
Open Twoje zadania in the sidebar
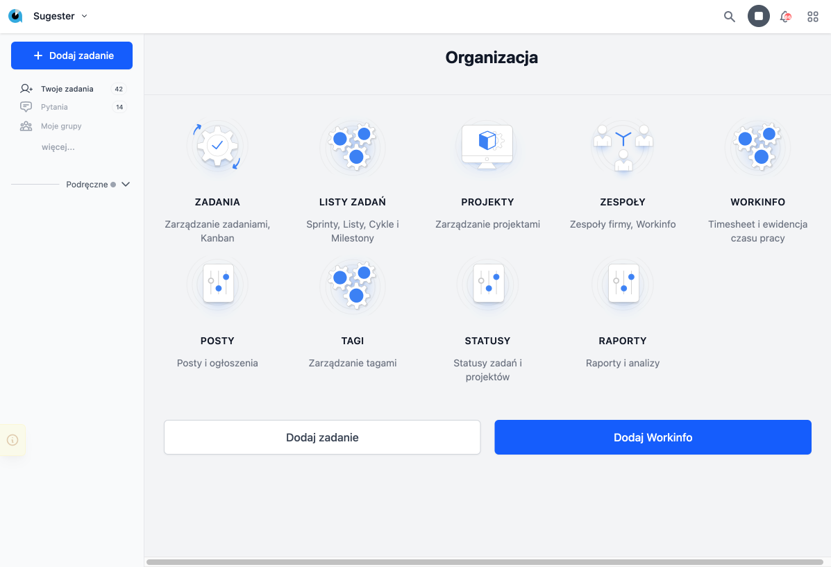tap(67, 89)
